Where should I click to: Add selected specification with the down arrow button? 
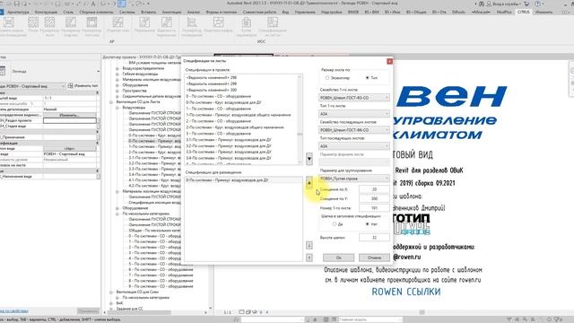coord(309,159)
